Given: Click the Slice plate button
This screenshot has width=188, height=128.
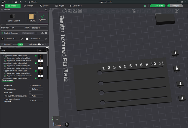Looking at the screenshot, I should tap(159, 6).
